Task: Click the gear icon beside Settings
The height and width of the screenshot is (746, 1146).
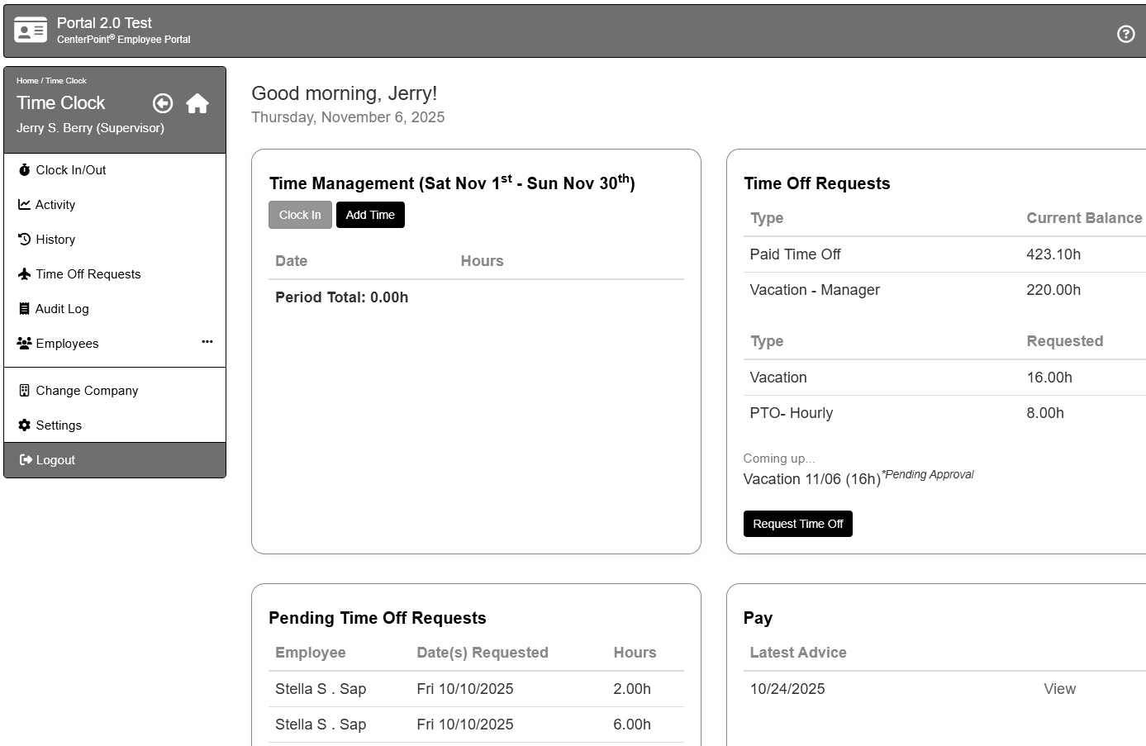Action: point(25,425)
